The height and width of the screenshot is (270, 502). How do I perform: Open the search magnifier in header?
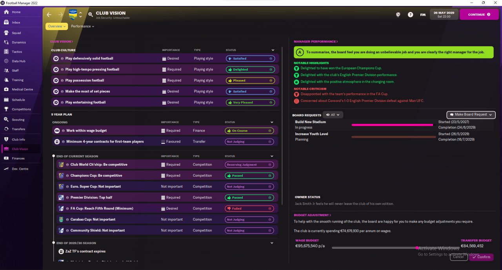[x=91, y=14]
